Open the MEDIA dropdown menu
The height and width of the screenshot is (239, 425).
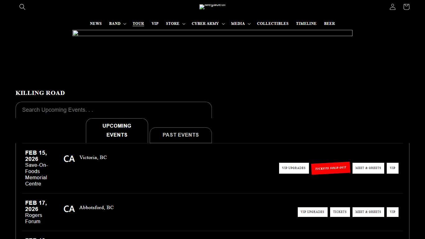tap(241, 23)
